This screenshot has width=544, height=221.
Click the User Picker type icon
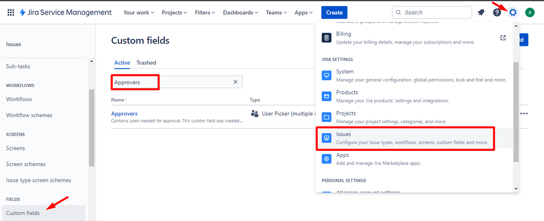255,113
